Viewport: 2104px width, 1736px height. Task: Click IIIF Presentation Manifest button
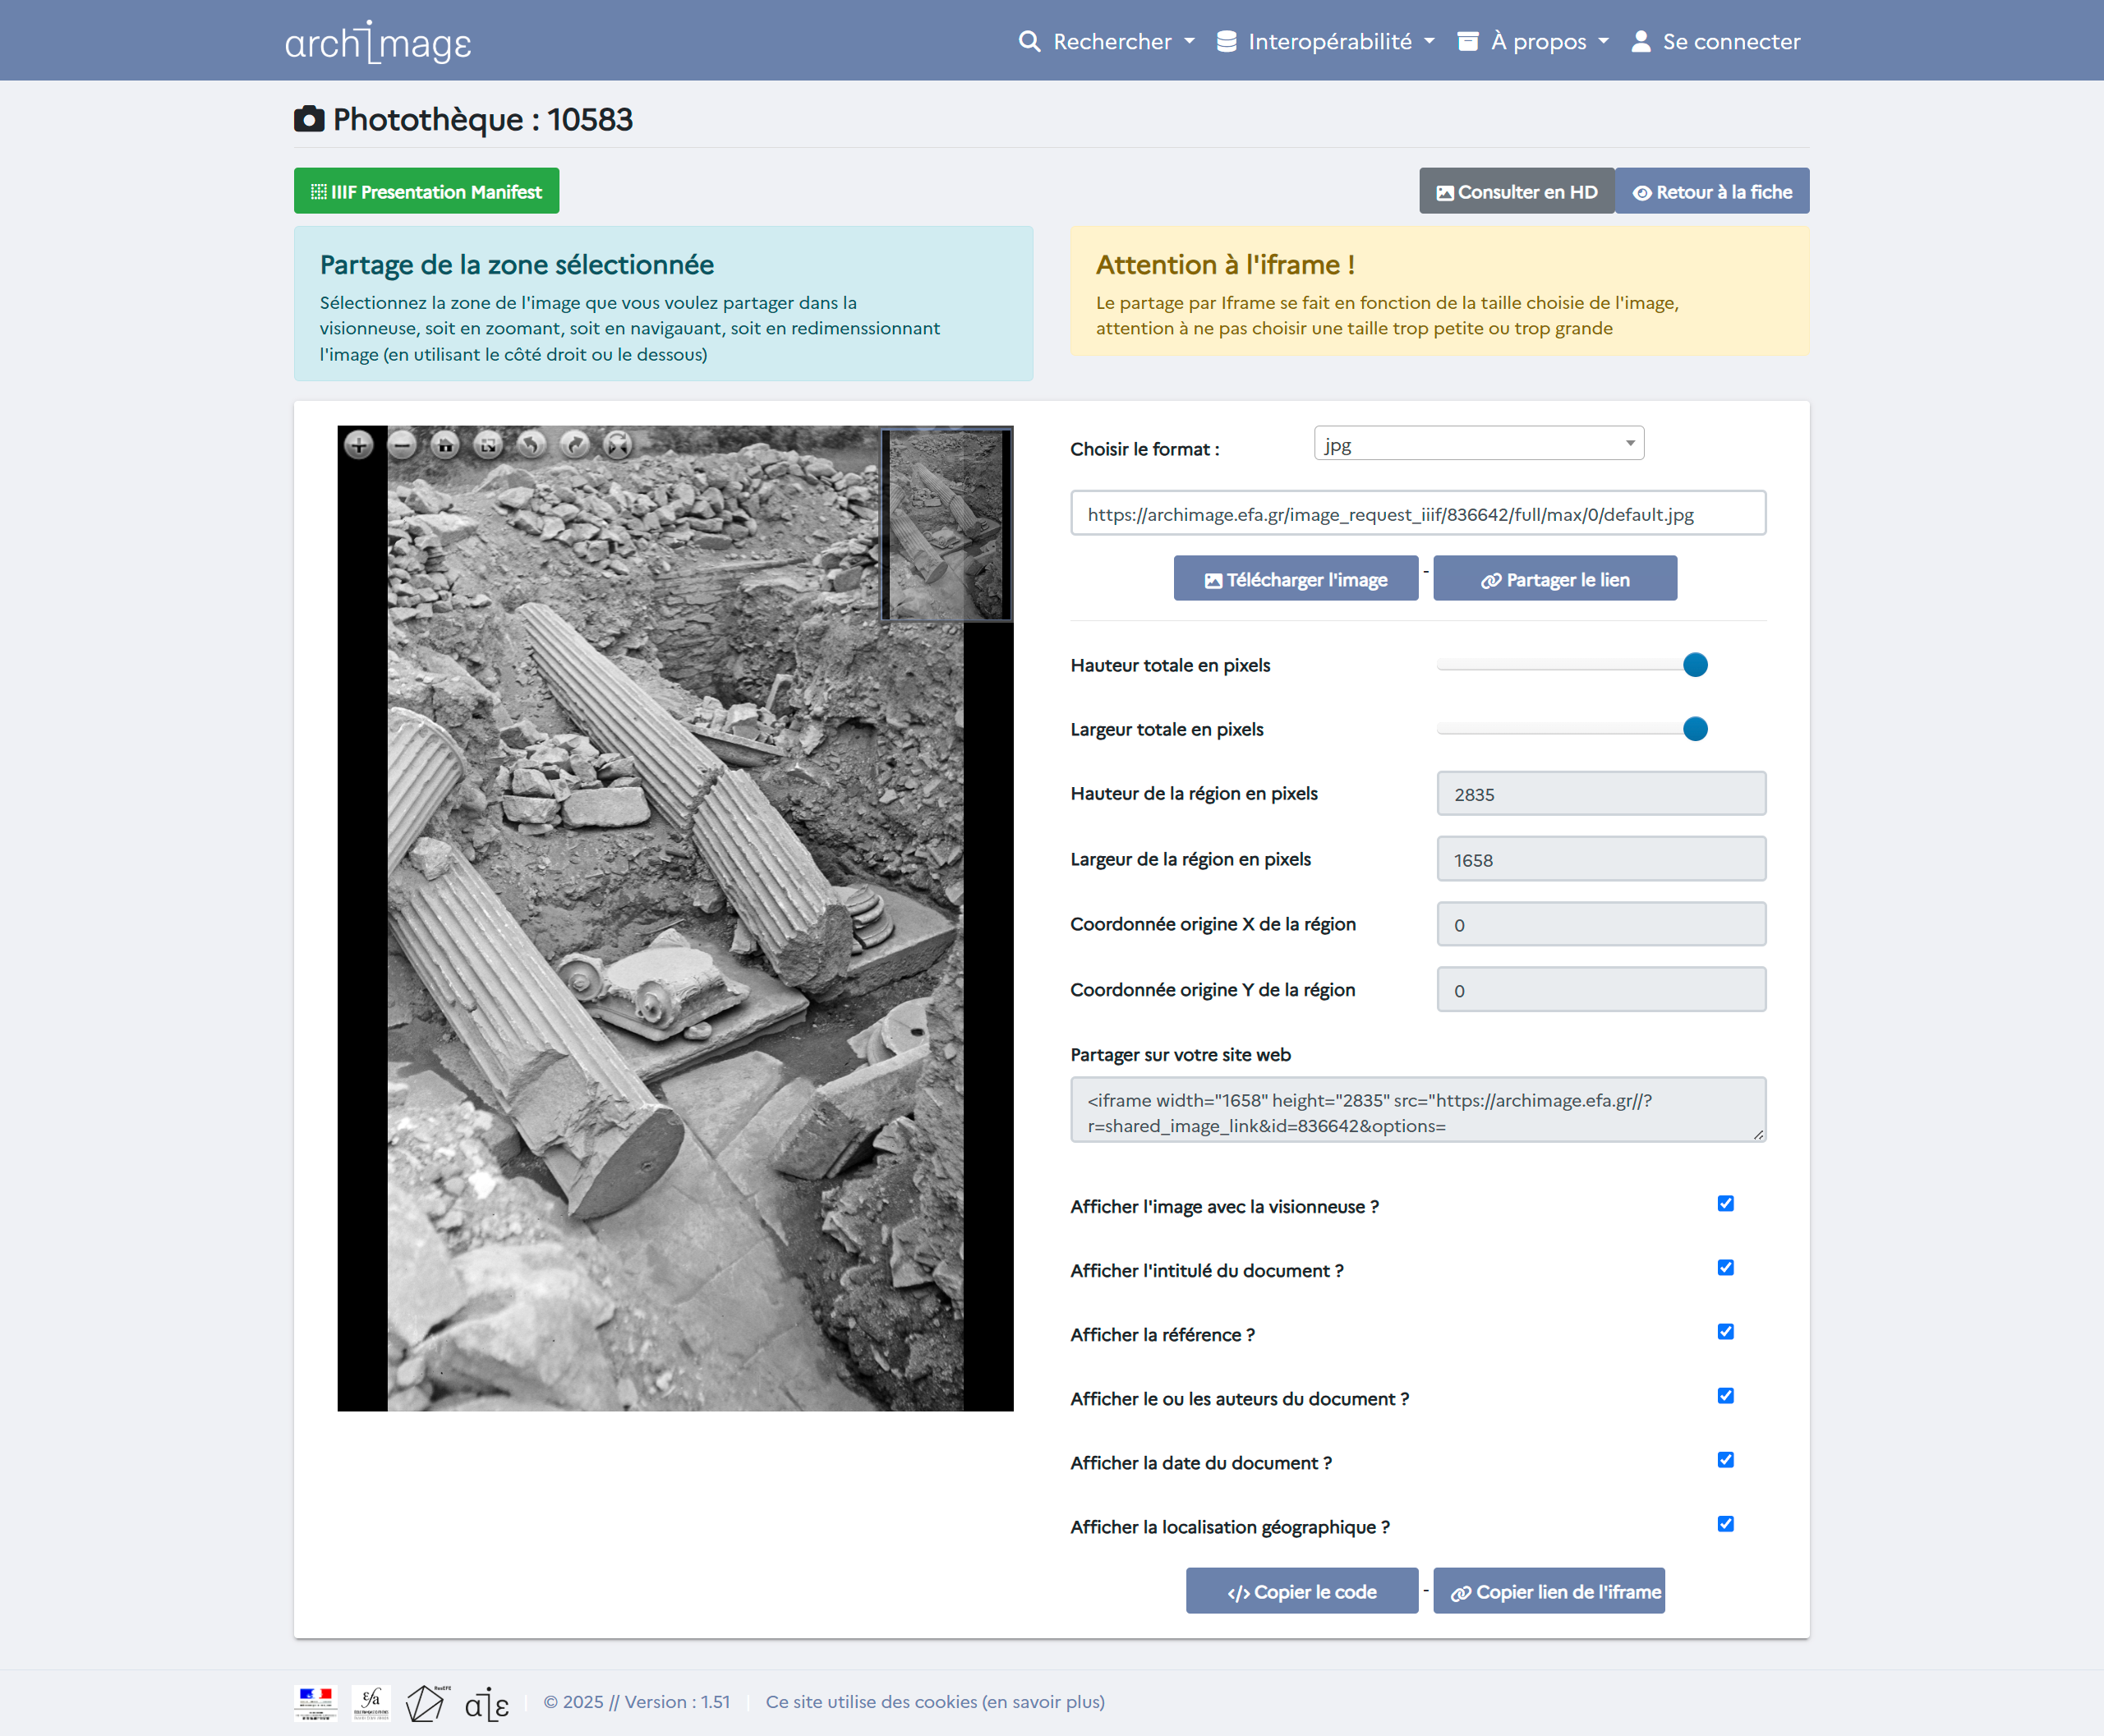tap(426, 191)
